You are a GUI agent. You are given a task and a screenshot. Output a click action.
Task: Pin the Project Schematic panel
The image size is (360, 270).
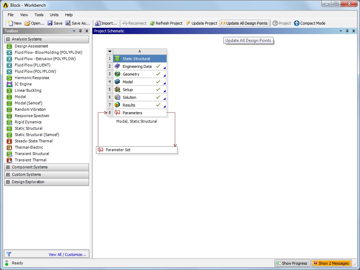[347, 31]
